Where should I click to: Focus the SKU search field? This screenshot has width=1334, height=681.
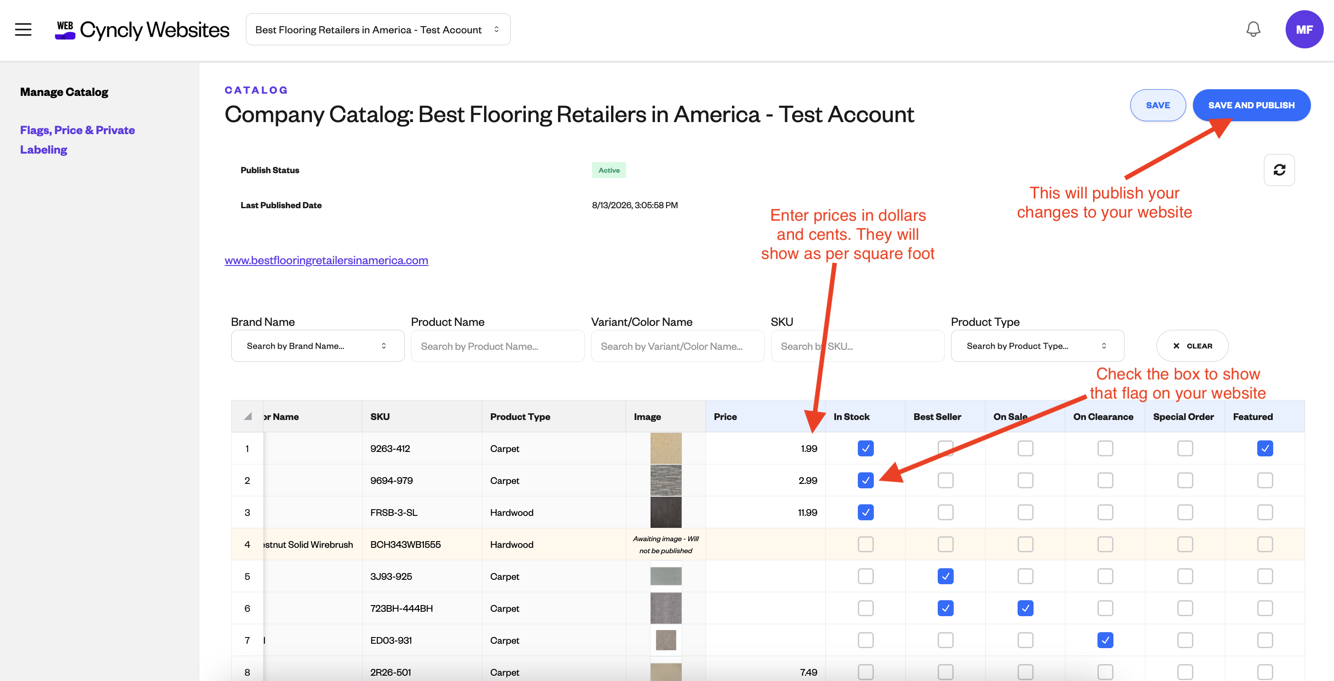tap(857, 346)
